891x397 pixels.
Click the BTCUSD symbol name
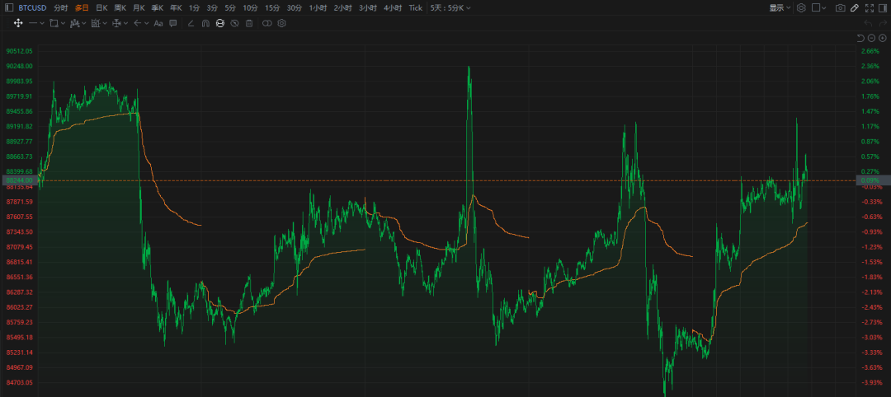(x=33, y=7)
